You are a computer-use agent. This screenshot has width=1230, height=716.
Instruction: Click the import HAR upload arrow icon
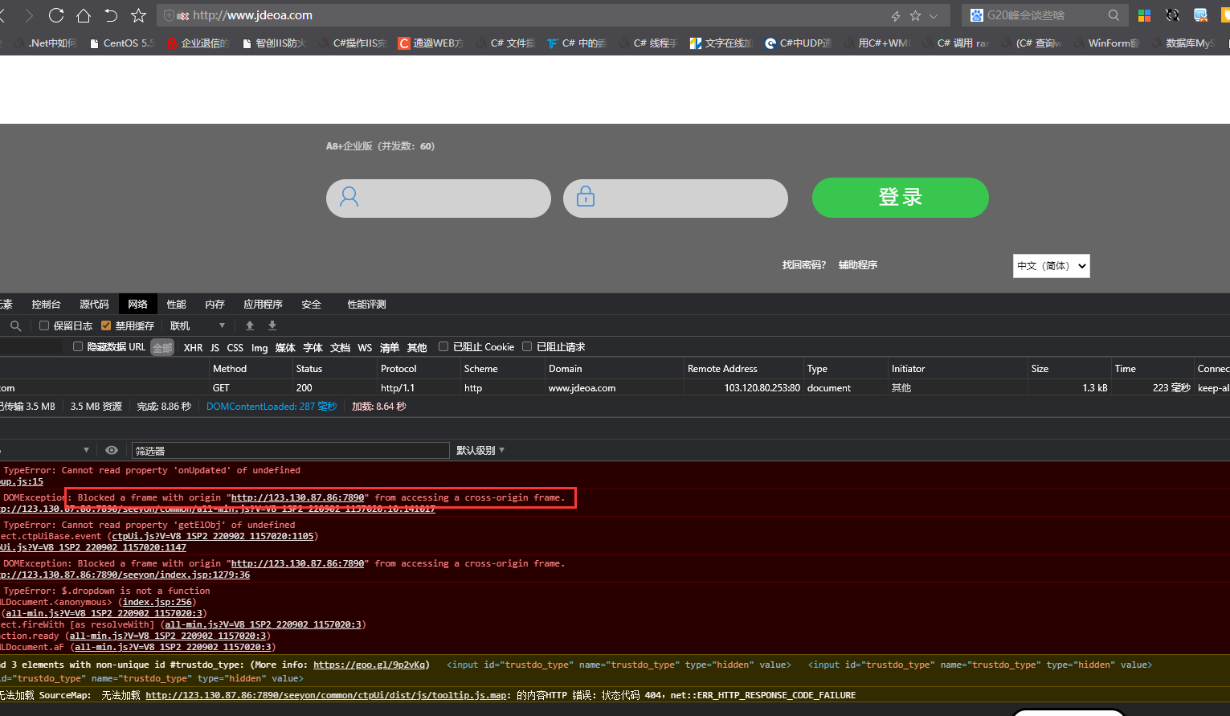click(x=250, y=325)
